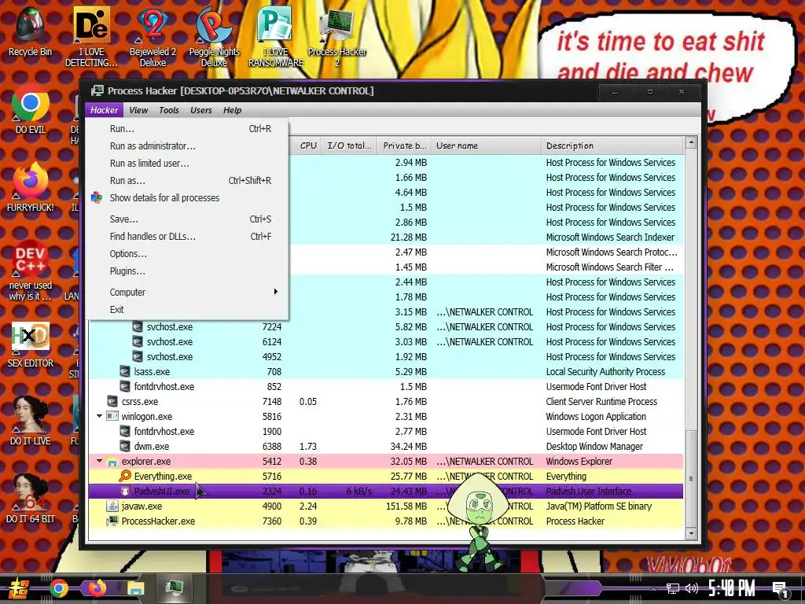The width and height of the screenshot is (805, 604).
Task: Collapse the winlogon.exe tree node
Action: coord(99,416)
